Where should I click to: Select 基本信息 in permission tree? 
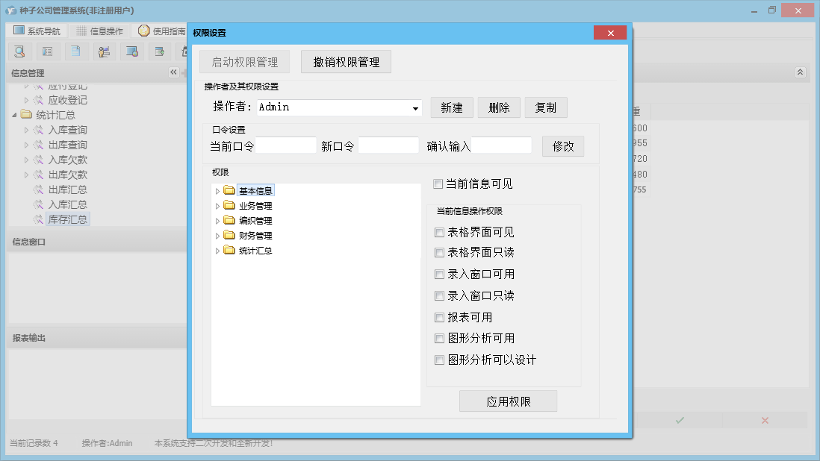pos(255,191)
